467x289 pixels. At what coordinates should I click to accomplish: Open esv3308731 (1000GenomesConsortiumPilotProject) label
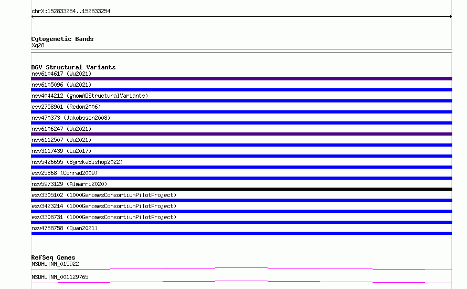click(x=104, y=217)
